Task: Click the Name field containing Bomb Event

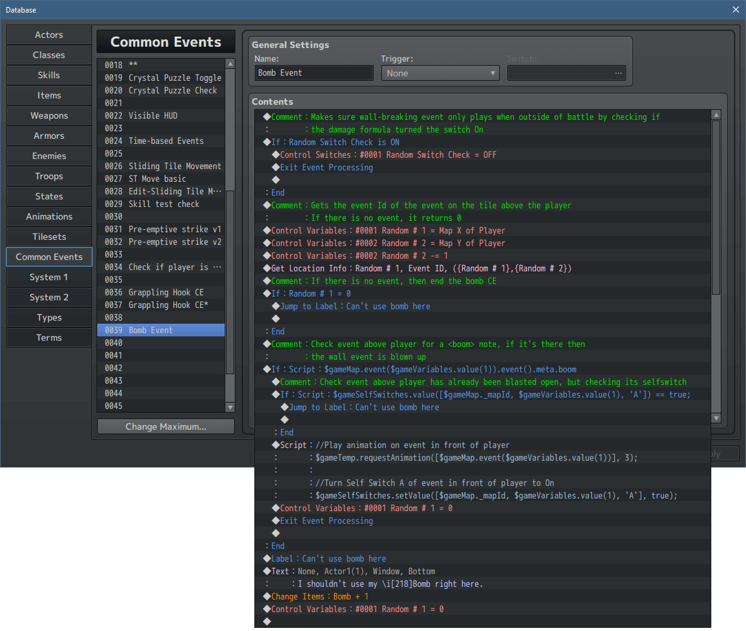Action: pyautogui.click(x=314, y=73)
